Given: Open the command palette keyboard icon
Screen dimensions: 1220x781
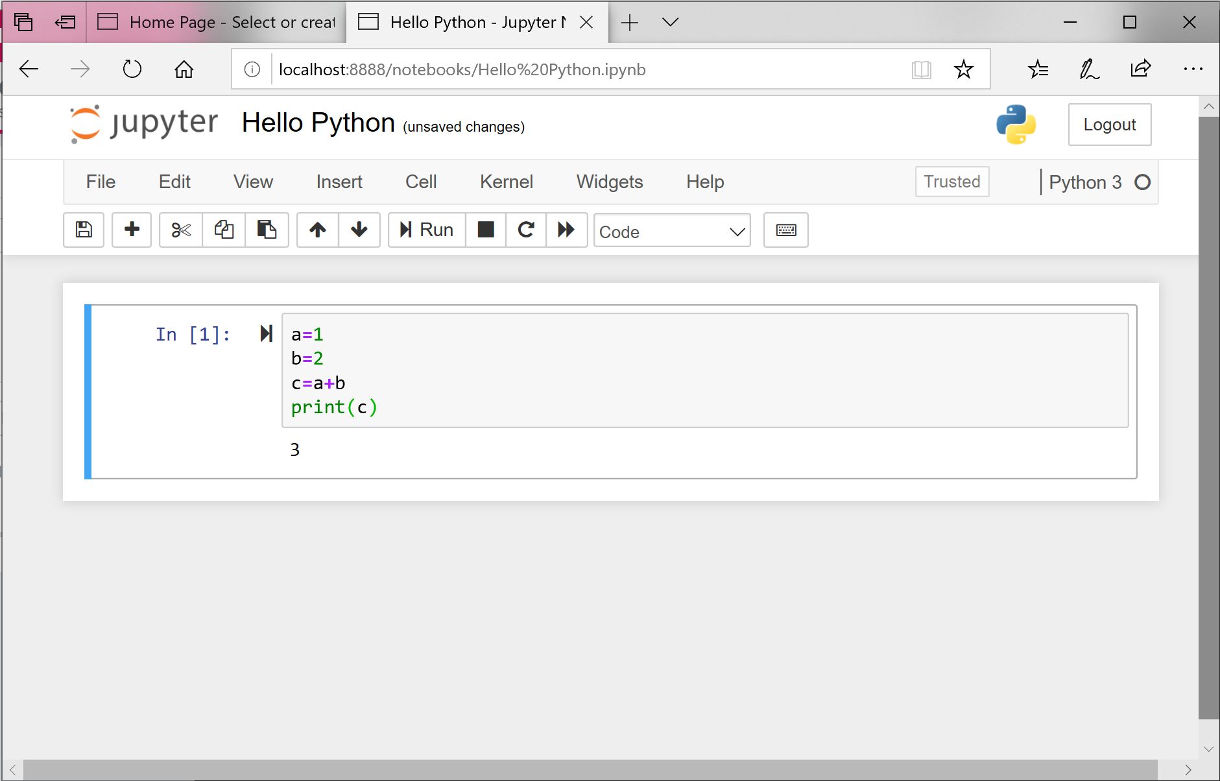Looking at the screenshot, I should pos(785,230).
